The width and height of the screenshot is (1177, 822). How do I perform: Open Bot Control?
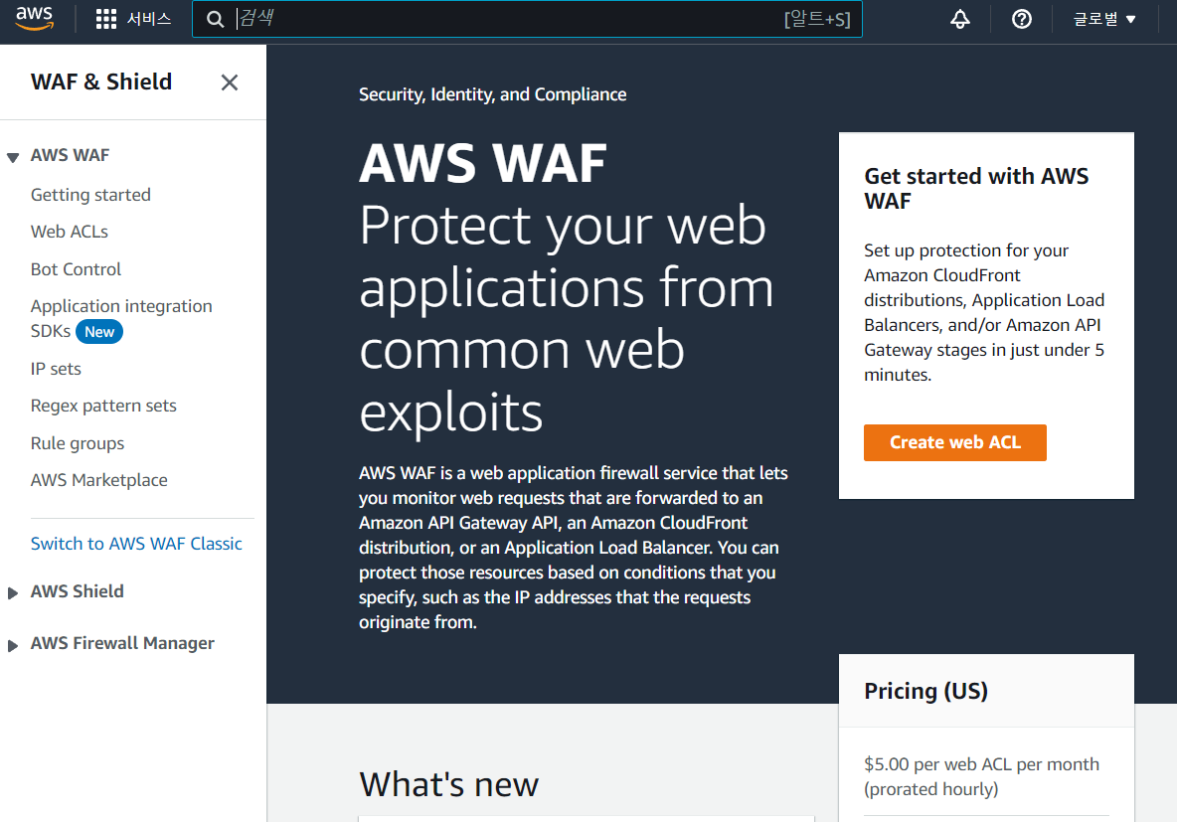tap(76, 269)
